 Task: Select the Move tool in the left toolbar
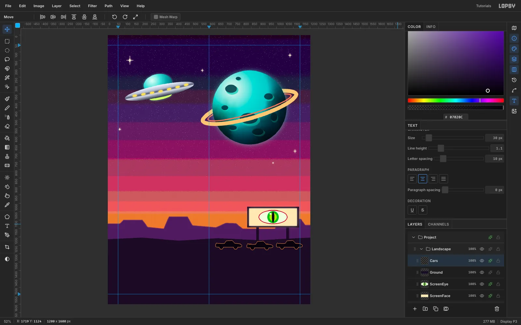tap(7, 29)
